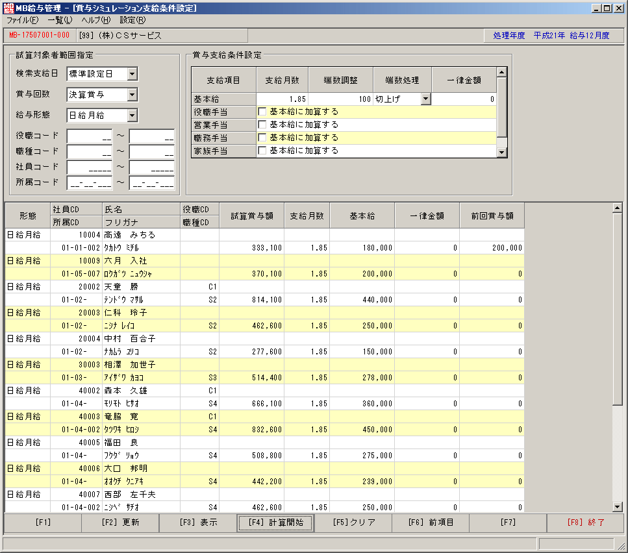Select employee row 高遠 みちる

pos(265,241)
